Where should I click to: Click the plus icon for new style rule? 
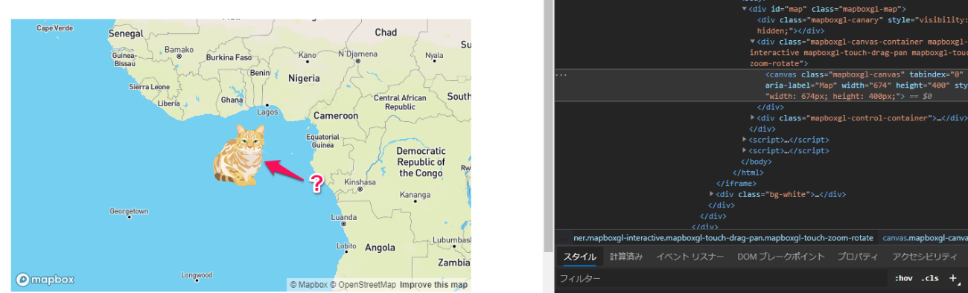point(952,278)
